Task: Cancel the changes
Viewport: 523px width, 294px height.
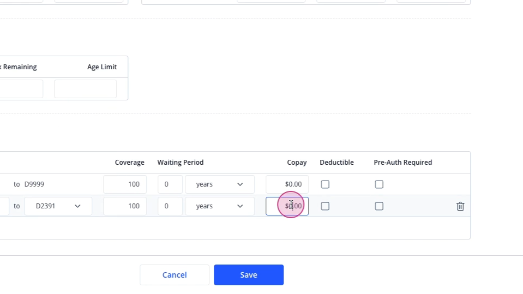Action: (x=175, y=275)
